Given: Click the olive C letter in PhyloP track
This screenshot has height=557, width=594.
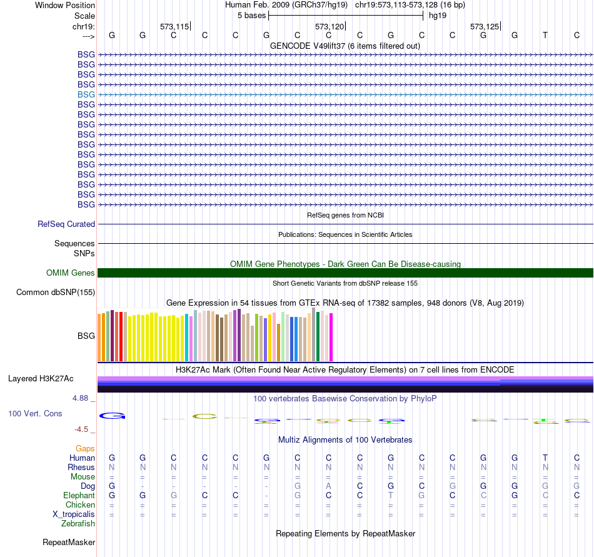Looking at the screenshot, I should (204, 416).
